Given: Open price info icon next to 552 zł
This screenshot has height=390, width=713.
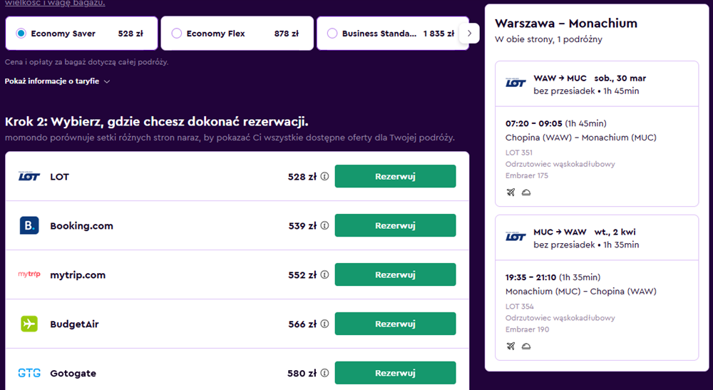Looking at the screenshot, I should click(324, 274).
